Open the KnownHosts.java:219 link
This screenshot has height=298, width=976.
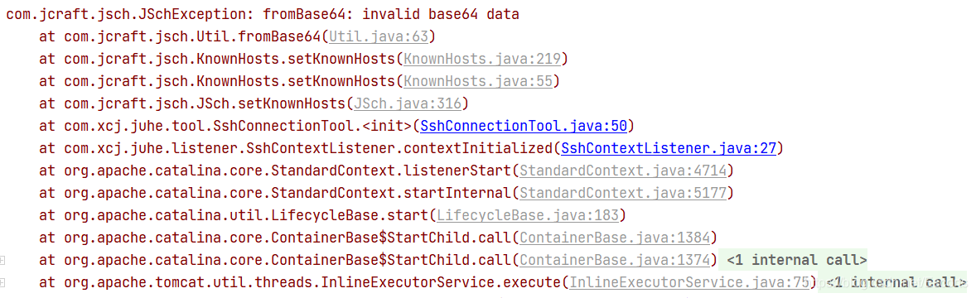pos(483,59)
